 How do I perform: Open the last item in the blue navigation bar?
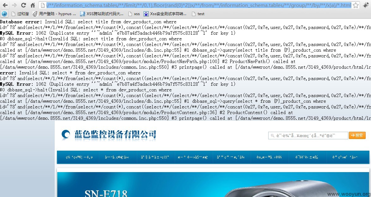pyautogui.click(x=348, y=157)
